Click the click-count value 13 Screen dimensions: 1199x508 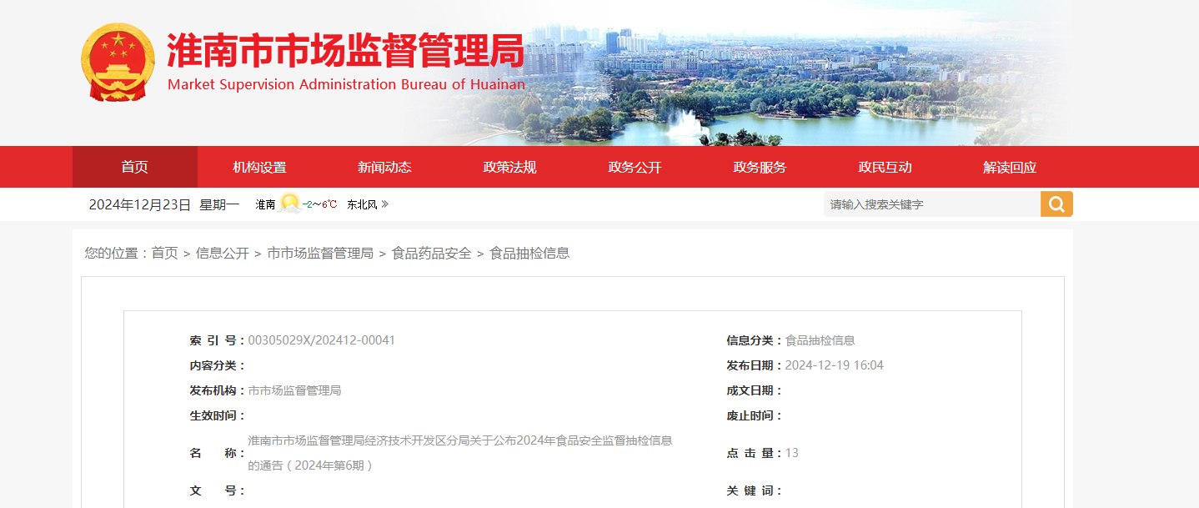(x=792, y=453)
